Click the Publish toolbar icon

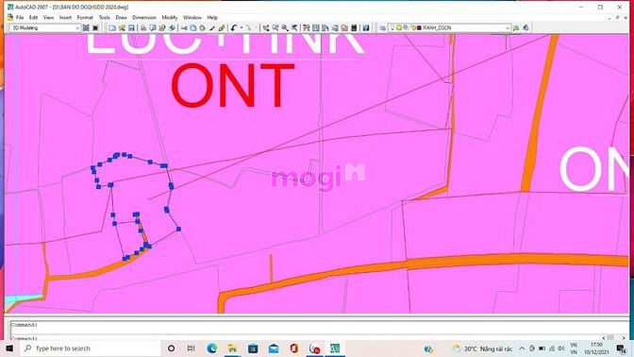162,28
